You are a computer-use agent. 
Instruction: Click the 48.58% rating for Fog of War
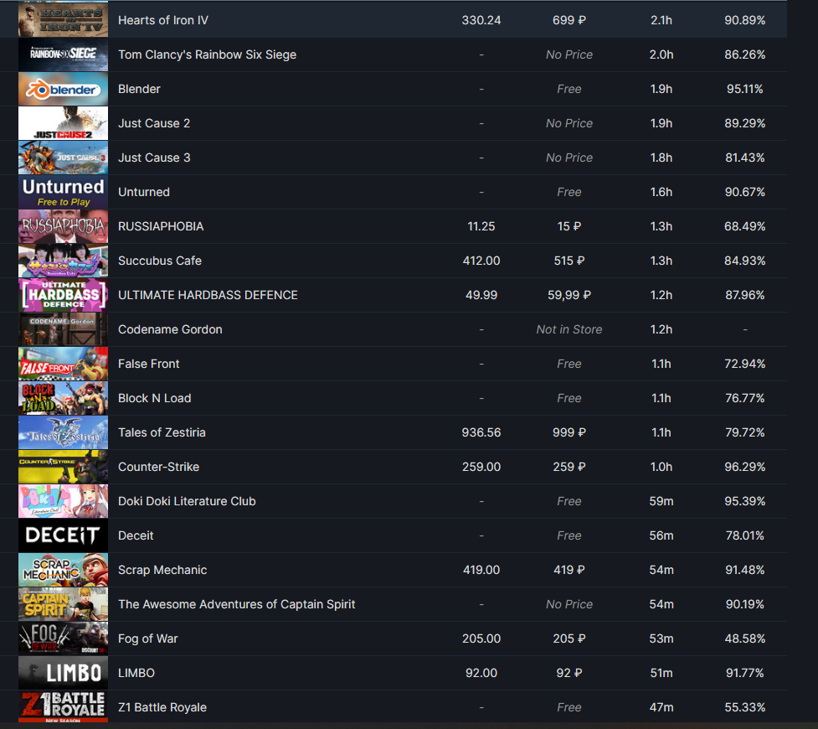pos(744,639)
